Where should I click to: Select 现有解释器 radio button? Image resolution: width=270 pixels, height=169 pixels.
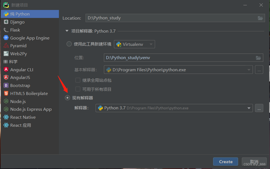point(67,98)
